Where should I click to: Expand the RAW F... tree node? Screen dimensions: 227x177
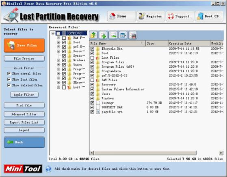click(x=58, y=38)
